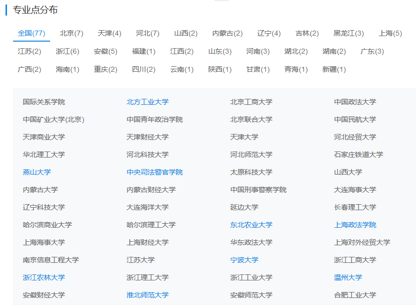Select 太原科技大学 entry

point(251,172)
